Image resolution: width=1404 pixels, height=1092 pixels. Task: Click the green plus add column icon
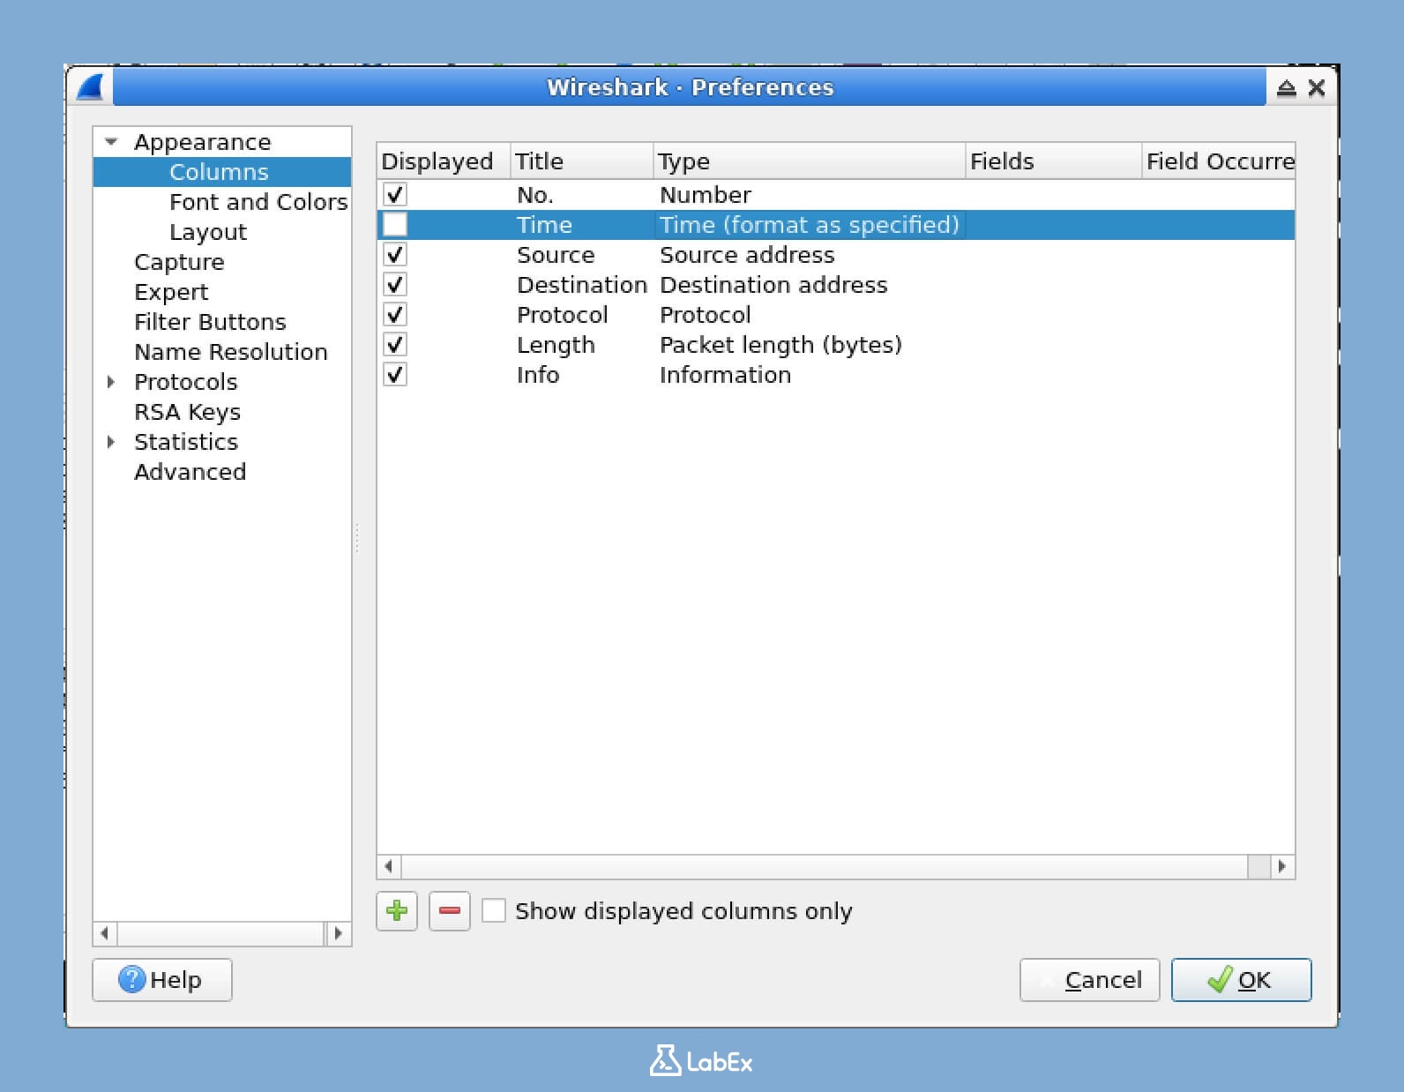397,910
